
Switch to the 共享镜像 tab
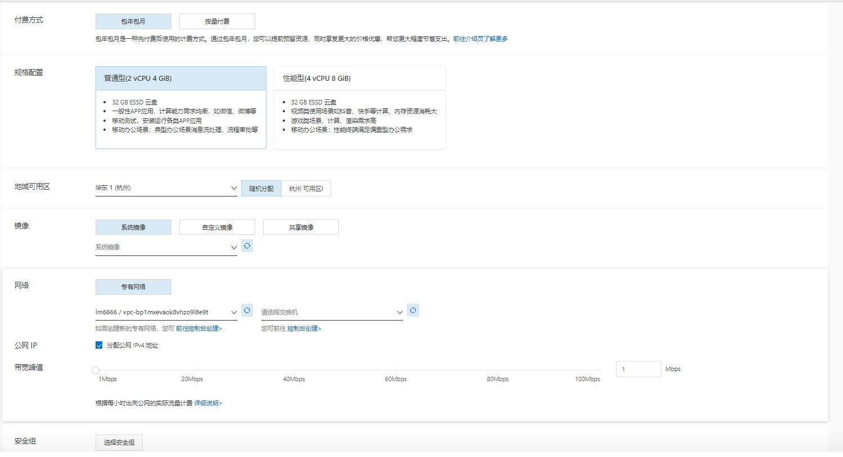click(x=301, y=227)
